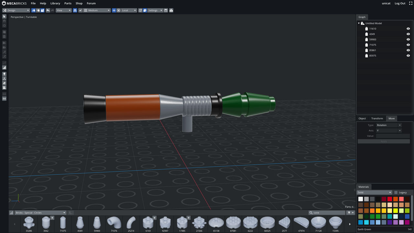Screen dimensions: 414x233
Task: Open the Solid material type dropdown
Action: click(x=374, y=192)
